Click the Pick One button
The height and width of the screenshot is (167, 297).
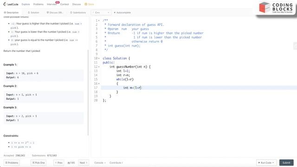[x=39, y=163]
